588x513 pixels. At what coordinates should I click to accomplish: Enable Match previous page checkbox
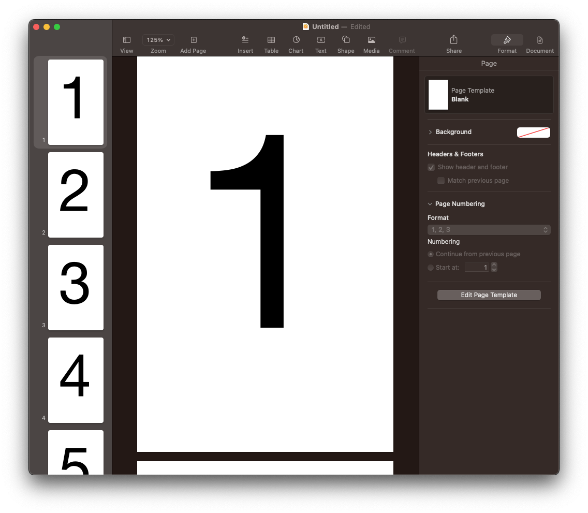coord(441,181)
